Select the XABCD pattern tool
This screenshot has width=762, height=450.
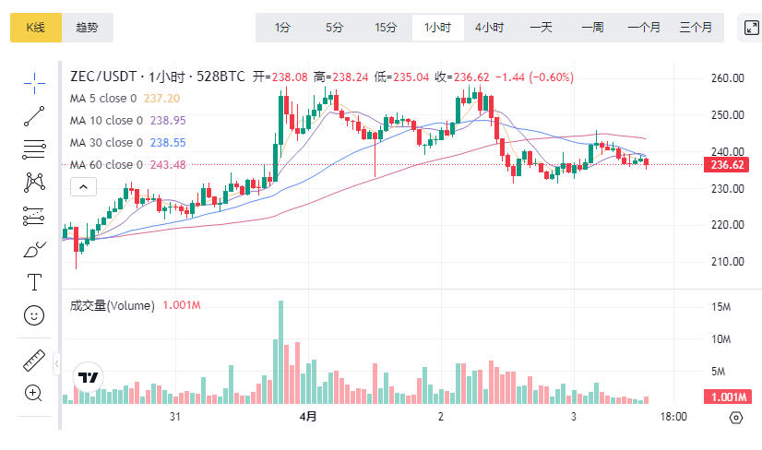[x=34, y=182]
